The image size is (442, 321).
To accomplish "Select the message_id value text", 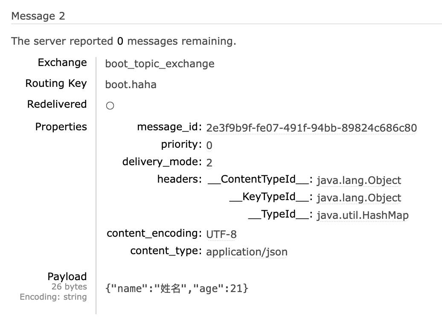I will (312, 128).
